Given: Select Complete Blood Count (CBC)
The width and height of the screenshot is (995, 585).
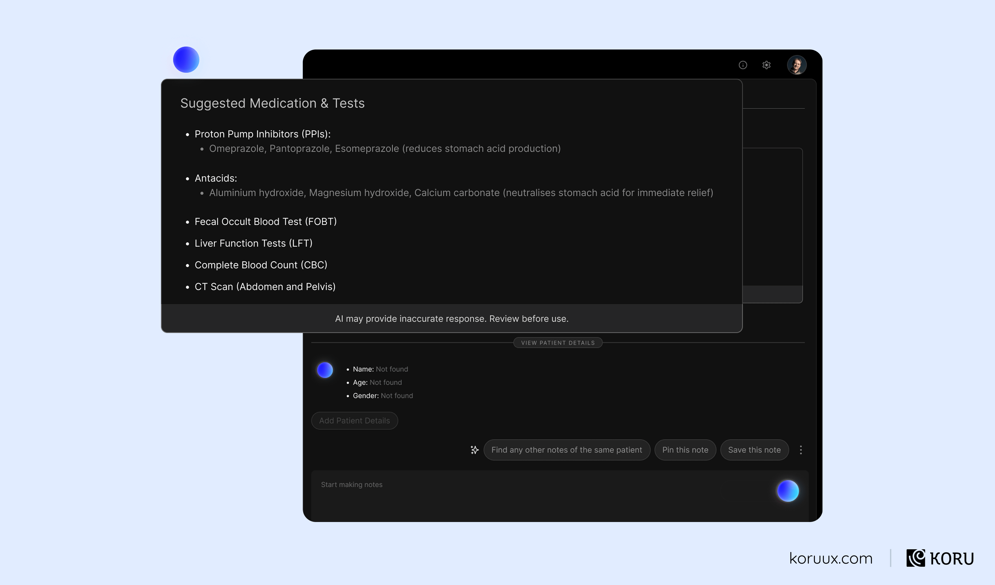Looking at the screenshot, I should [261, 265].
